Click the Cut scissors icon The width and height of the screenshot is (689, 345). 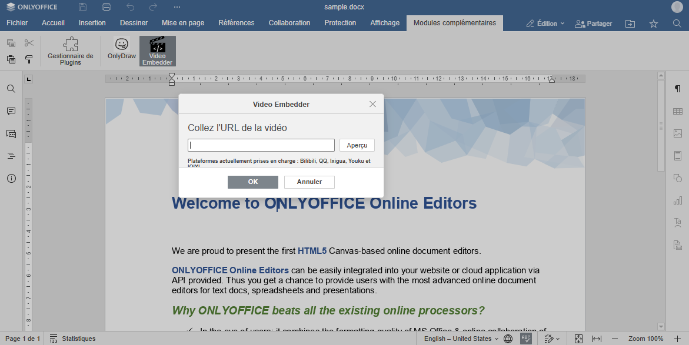[29, 43]
